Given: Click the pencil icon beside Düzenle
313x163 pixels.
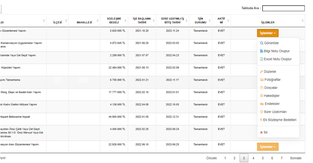Looking at the screenshot, I should coord(262,72).
